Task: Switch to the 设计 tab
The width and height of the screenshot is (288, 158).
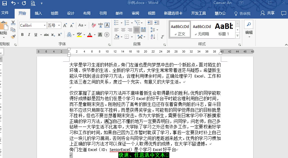Action: coord(71,13)
